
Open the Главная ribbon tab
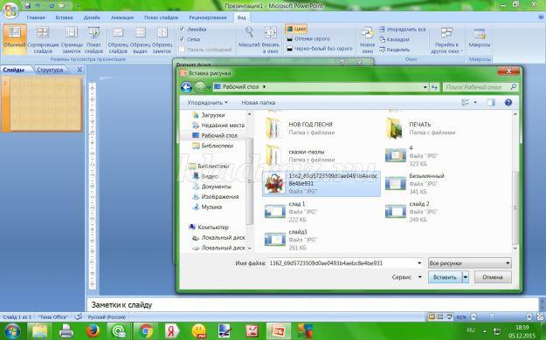point(36,17)
